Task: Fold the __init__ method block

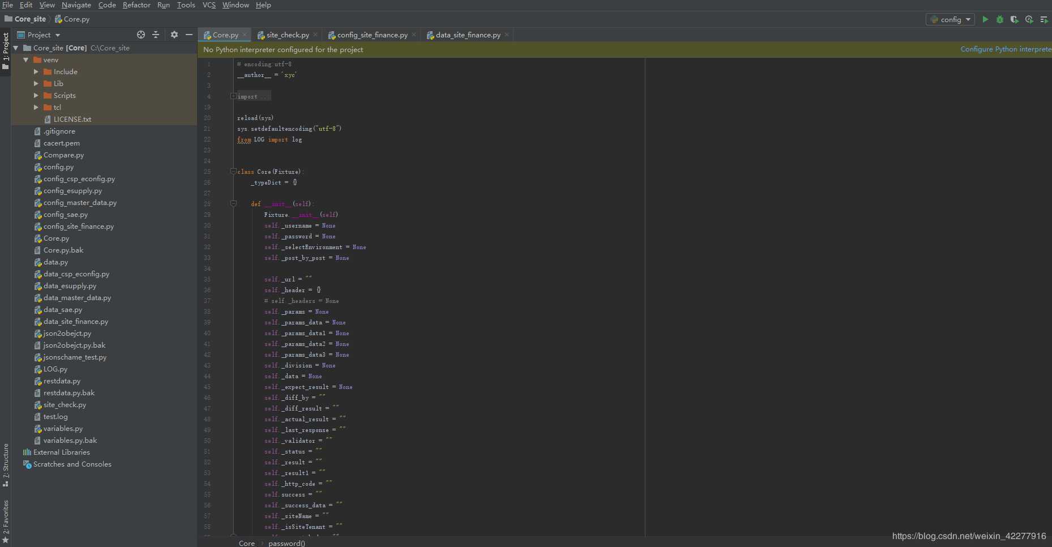Action: (233, 204)
